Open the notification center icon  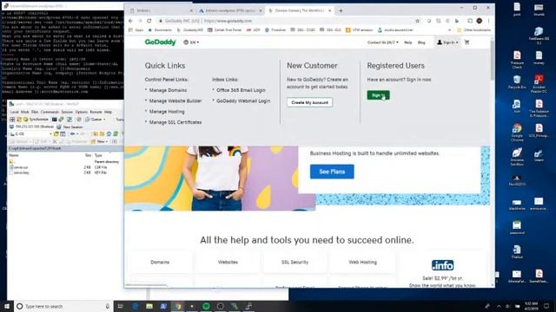tap(546, 306)
